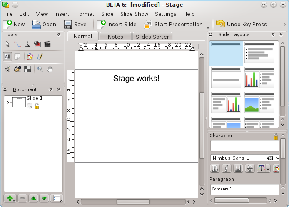Pick the pan hand tool

(x=50, y=69)
